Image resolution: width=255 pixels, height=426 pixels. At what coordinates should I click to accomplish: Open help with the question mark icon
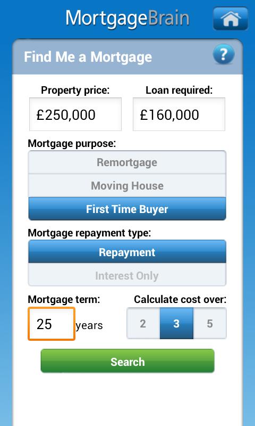click(x=224, y=54)
